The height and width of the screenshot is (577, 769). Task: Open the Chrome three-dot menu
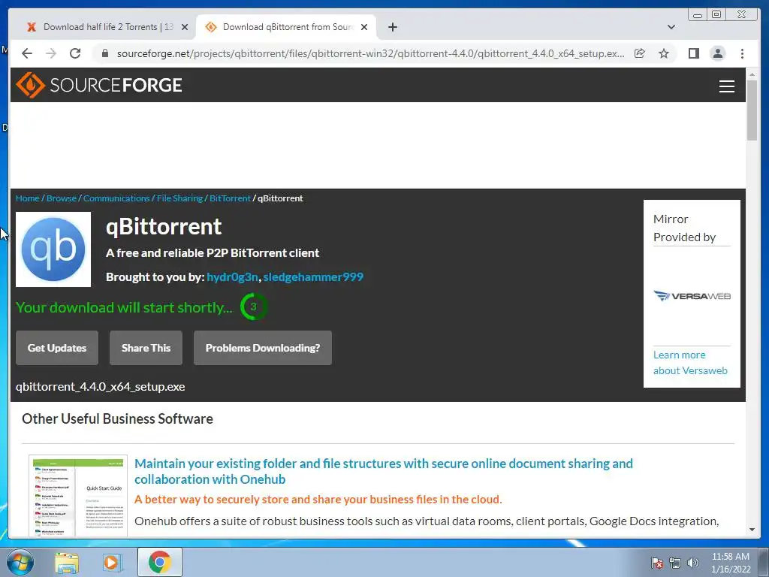click(742, 53)
